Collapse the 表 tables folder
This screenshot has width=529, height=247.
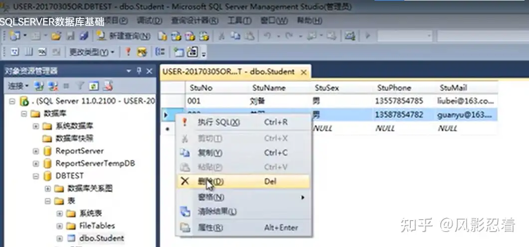coord(47,201)
